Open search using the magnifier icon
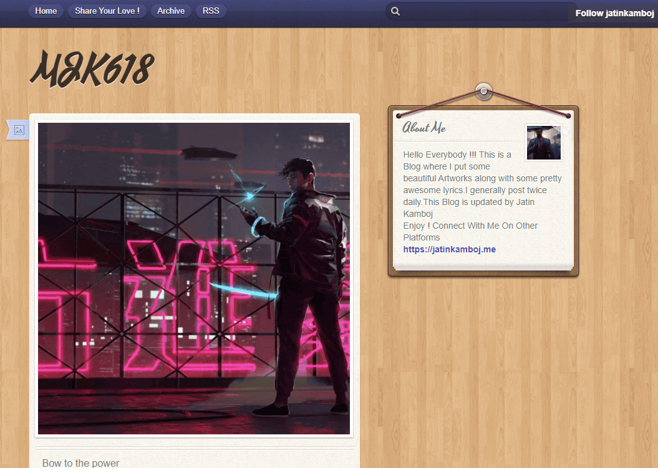This screenshot has width=658, height=468. 395,11
